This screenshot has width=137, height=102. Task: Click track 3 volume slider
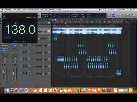[x=41, y=46]
